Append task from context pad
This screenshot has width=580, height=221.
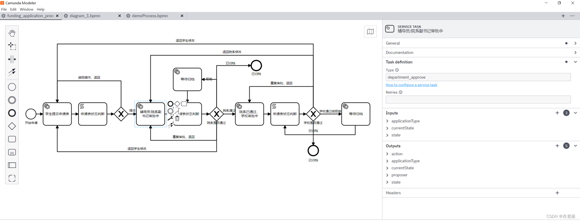coord(184,104)
